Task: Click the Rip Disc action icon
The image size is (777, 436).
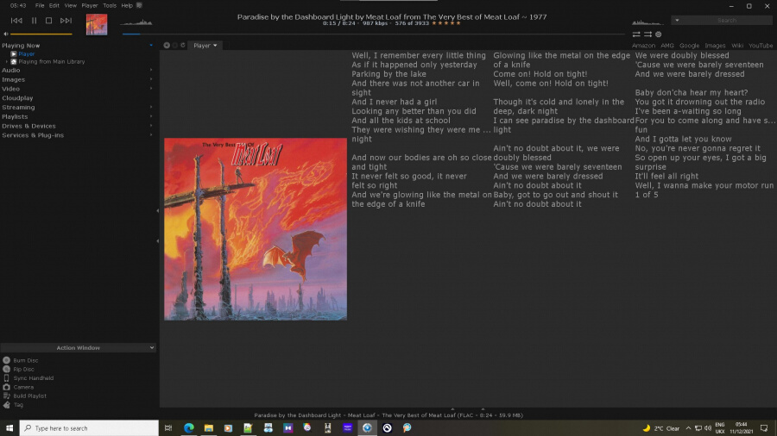Action: point(6,370)
